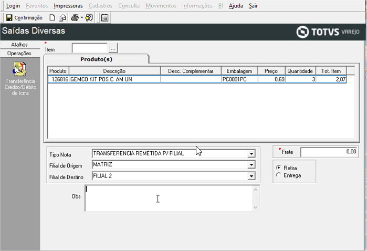Open the BI menu

pyautogui.click(x=221, y=6)
